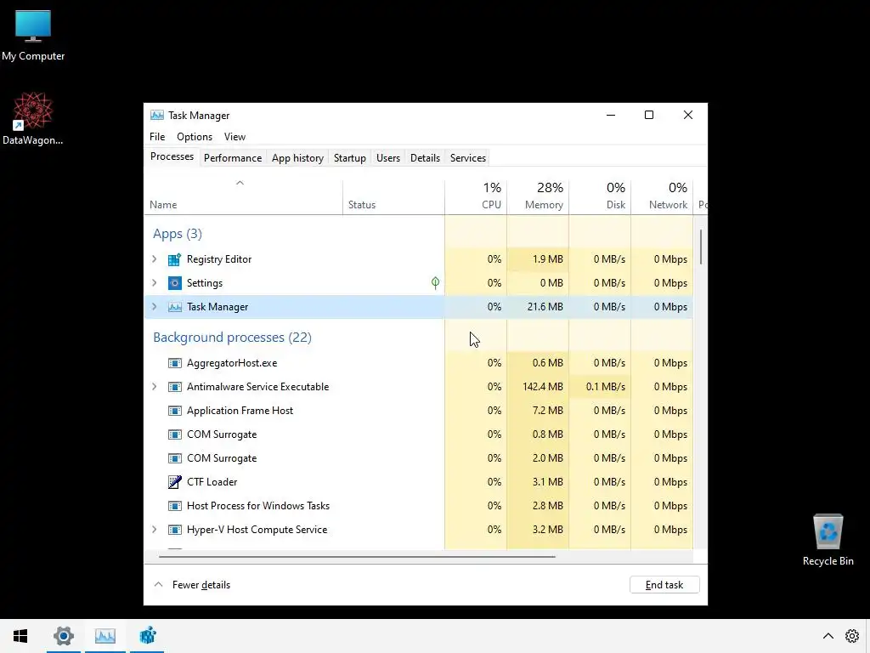The height and width of the screenshot is (653, 870).
Task: Switch to the Services tab
Action: click(x=468, y=158)
